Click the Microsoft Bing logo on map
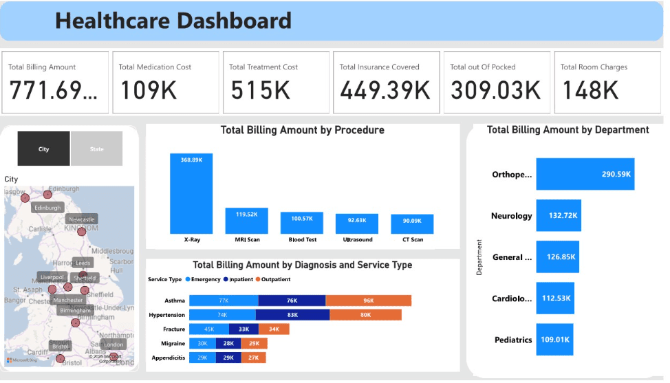This screenshot has width=670, height=383. [22, 360]
